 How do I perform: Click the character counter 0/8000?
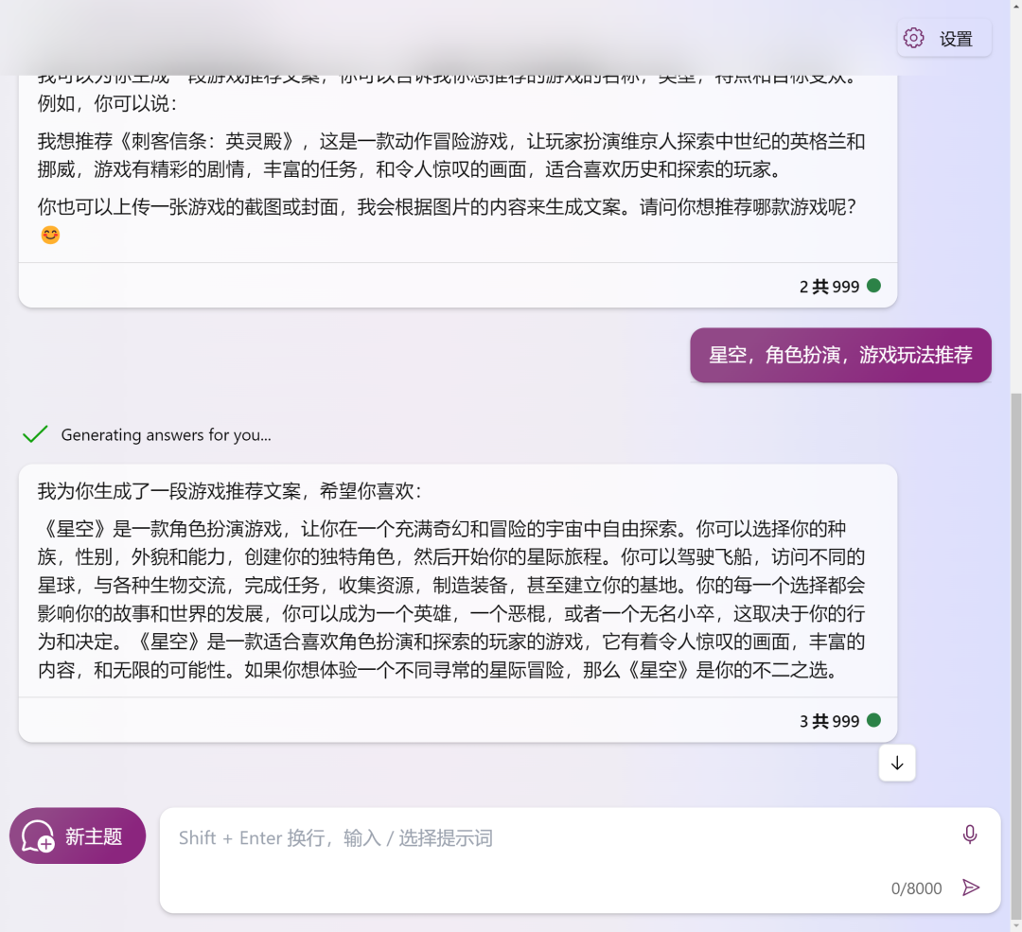916,888
